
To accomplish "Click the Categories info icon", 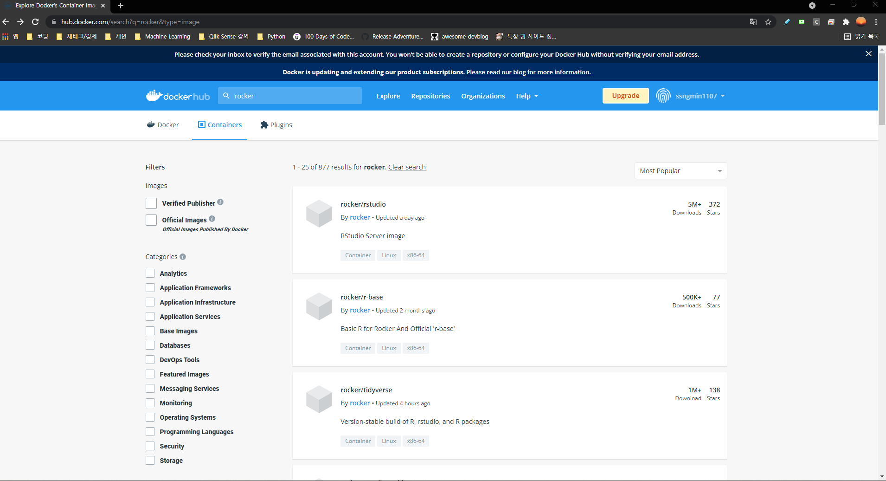I will [x=183, y=257].
